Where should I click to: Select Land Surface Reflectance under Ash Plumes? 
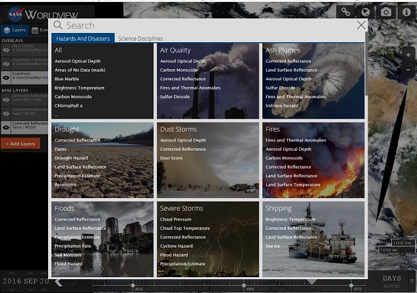click(x=291, y=70)
